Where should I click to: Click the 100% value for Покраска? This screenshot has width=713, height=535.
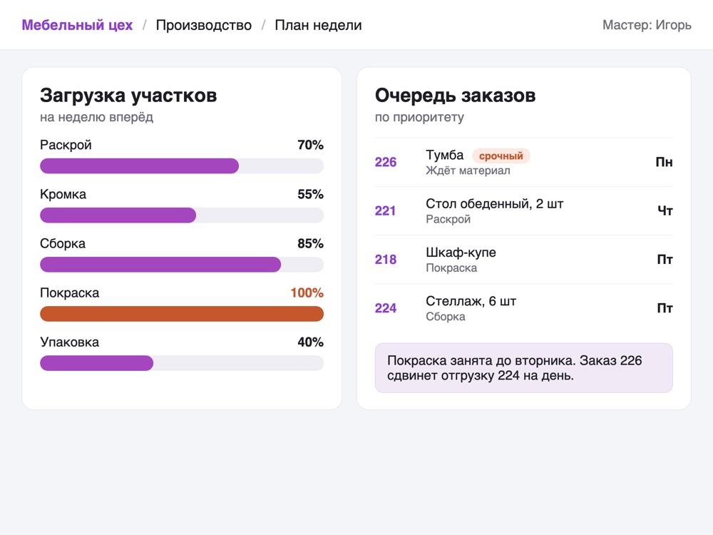(307, 293)
